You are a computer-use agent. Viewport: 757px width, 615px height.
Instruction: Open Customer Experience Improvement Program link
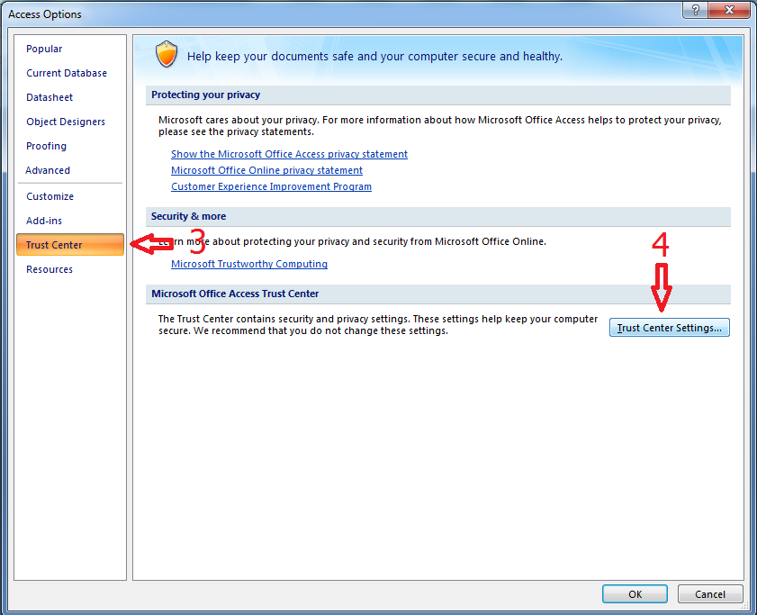[x=271, y=186]
